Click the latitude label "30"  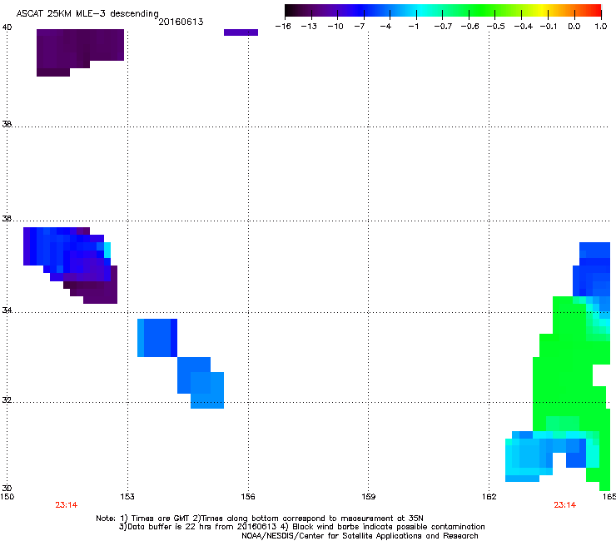point(7,488)
